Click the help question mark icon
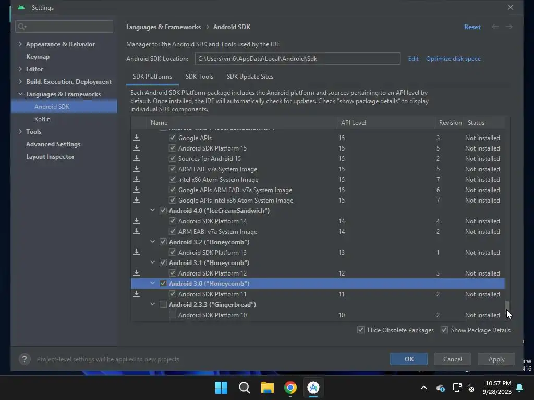This screenshot has width=534, height=400. click(25, 359)
